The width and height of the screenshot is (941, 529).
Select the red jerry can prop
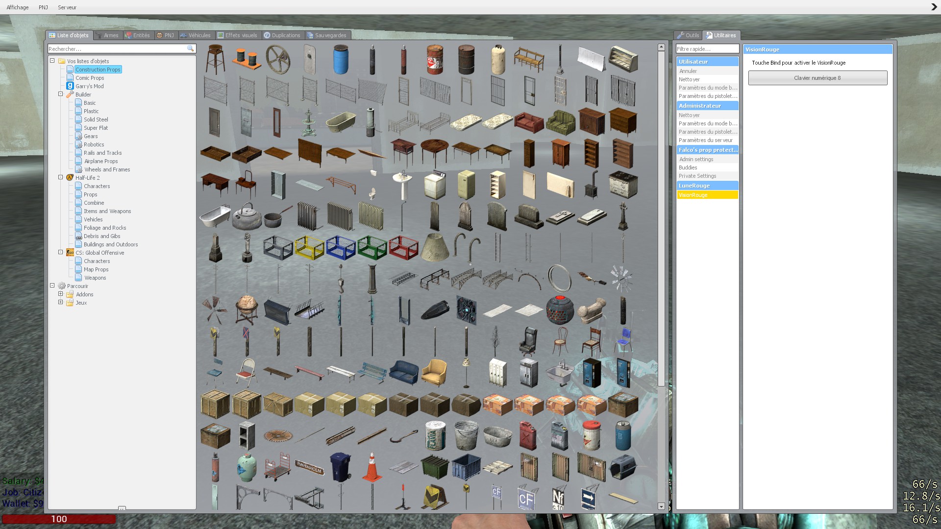pos(529,435)
